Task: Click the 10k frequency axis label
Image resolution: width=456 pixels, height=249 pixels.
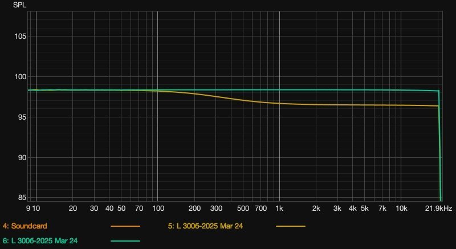Action: pyautogui.click(x=401, y=209)
